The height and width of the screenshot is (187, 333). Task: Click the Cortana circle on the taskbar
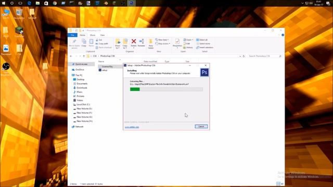12,3
